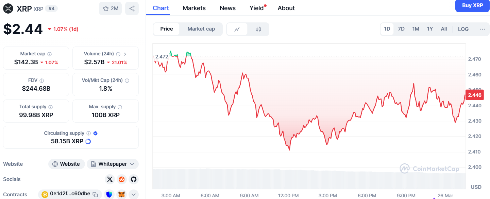Copy the contract address 0x1d2f...c60dbe
The image size is (490, 199).
[x=96, y=195]
